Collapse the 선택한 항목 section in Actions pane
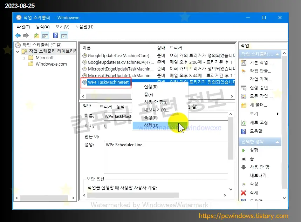Screen dimensions: 301x222 (277, 142)
